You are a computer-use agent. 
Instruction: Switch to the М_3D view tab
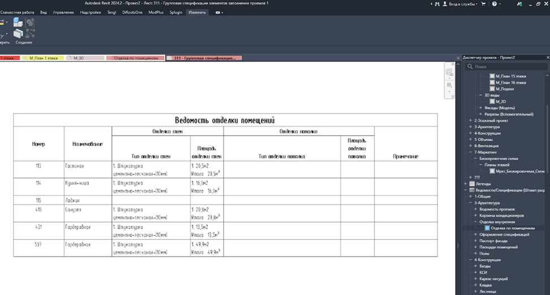tap(85, 58)
